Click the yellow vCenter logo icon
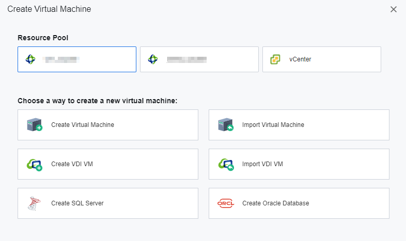406x241 pixels. [x=275, y=59]
